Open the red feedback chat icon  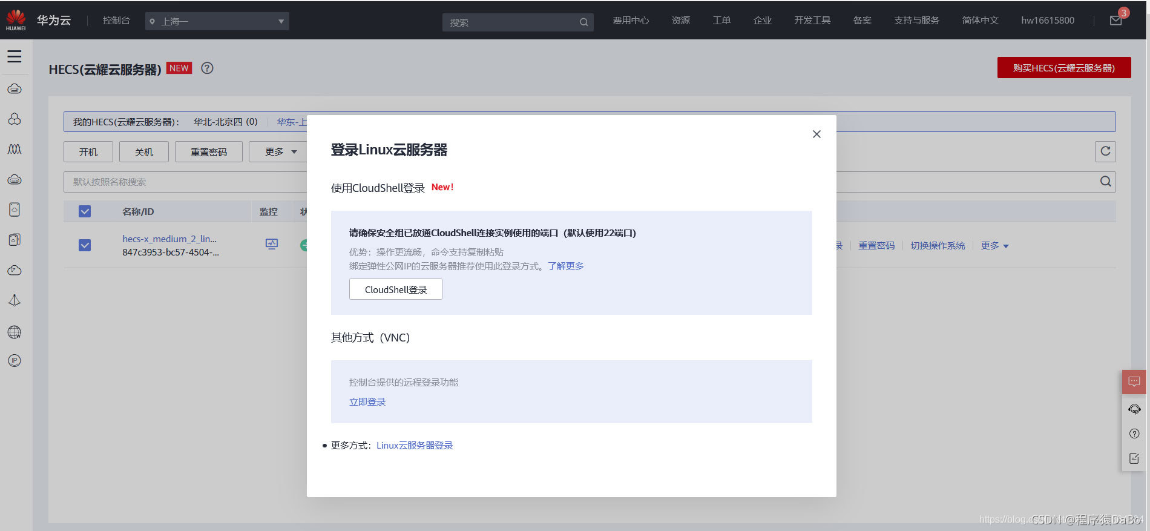pyautogui.click(x=1134, y=382)
